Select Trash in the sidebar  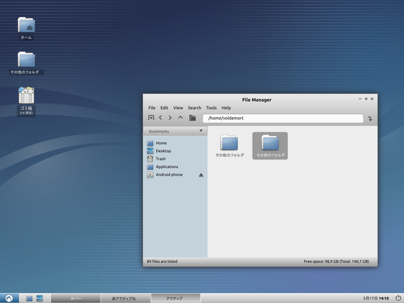click(x=161, y=159)
